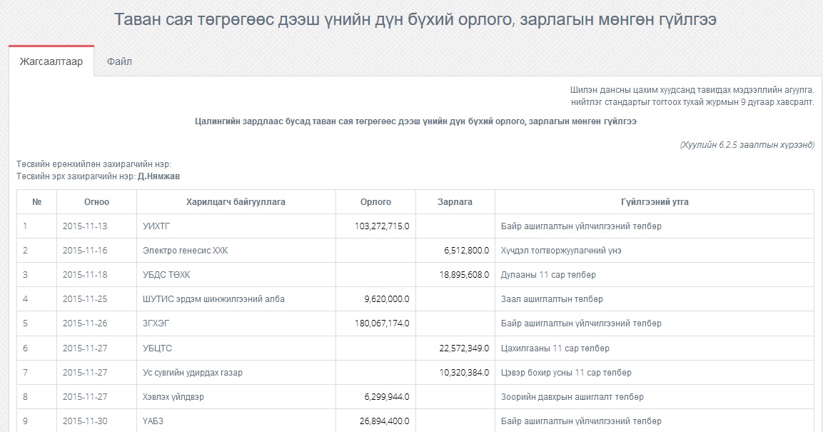This screenshot has width=823, height=432.
Task: Click the italic Хуулийн 6.2.5 заалтын хүрээнд note
Action: pyautogui.click(x=747, y=145)
